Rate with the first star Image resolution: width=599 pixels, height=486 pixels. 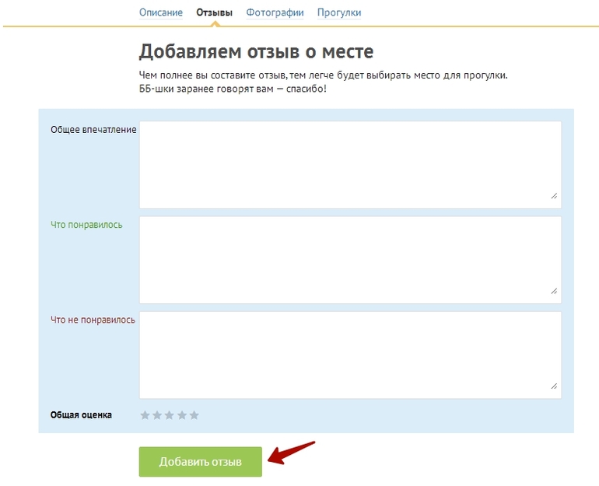pyautogui.click(x=145, y=415)
